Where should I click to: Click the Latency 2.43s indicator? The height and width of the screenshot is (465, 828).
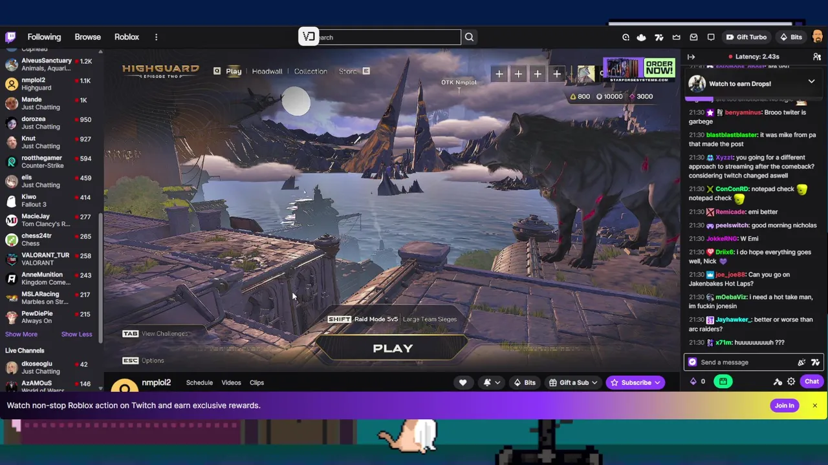(x=754, y=57)
